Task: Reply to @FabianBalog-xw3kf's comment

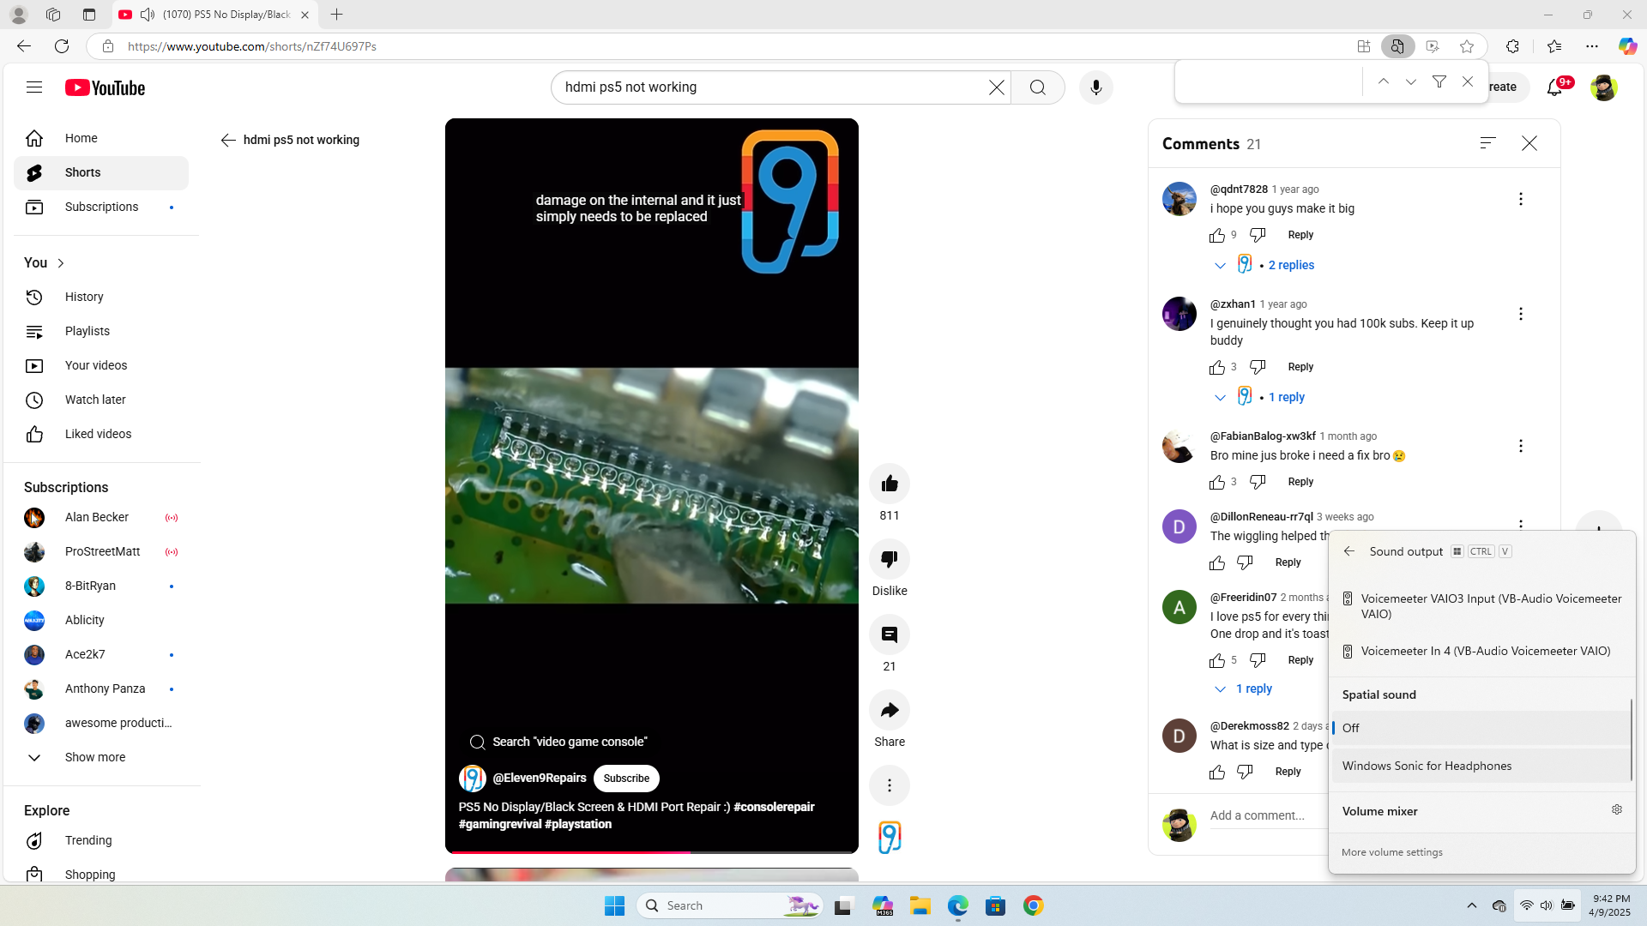Action: click(1300, 482)
